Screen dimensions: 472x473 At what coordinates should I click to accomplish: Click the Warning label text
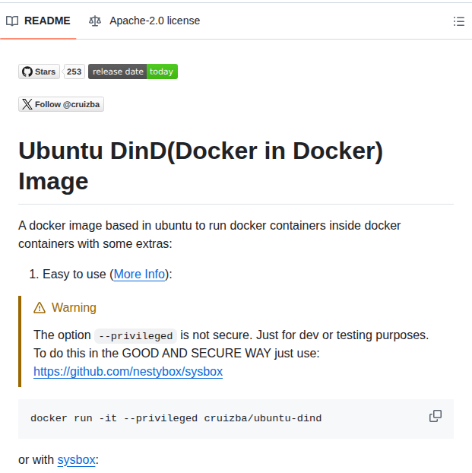click(x=74, y=307)
